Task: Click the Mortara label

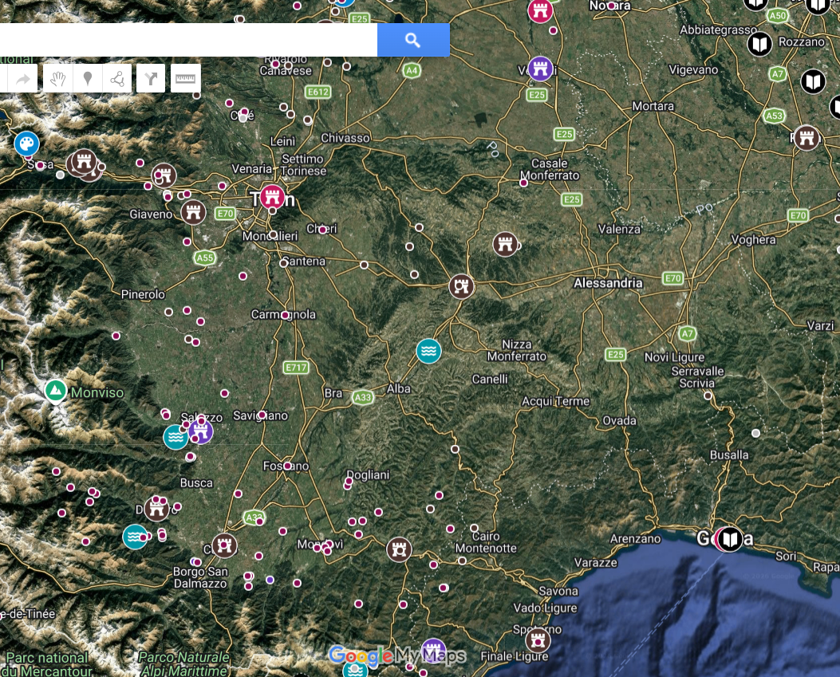Action: click(x=653, y=105)
